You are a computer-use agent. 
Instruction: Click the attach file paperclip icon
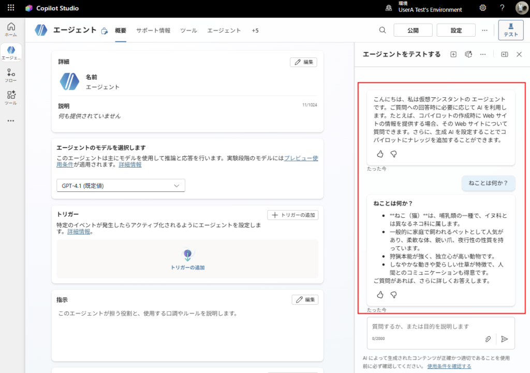click(x=488, y=339)
